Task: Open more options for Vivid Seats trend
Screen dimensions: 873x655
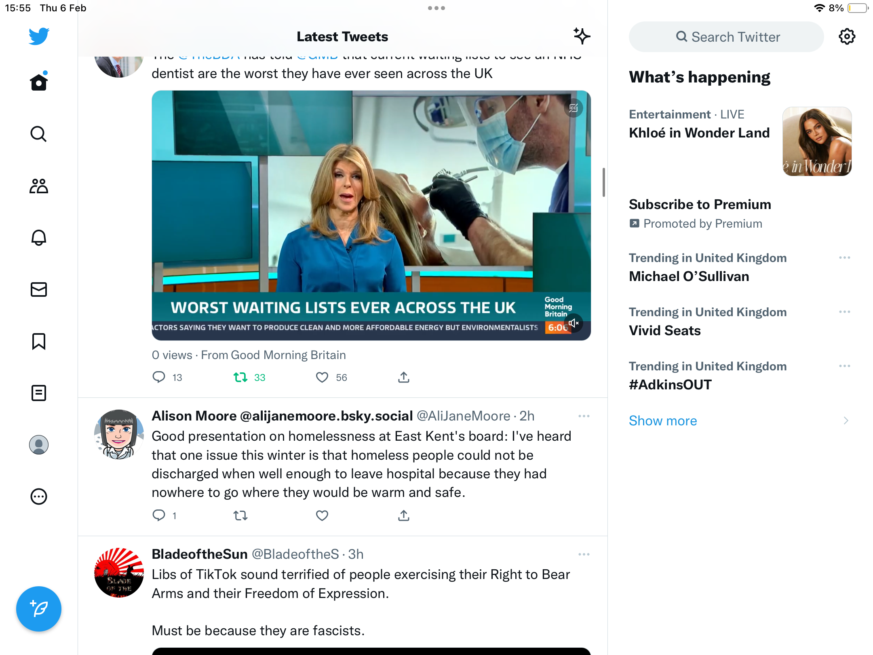Action: coord(845,312)
